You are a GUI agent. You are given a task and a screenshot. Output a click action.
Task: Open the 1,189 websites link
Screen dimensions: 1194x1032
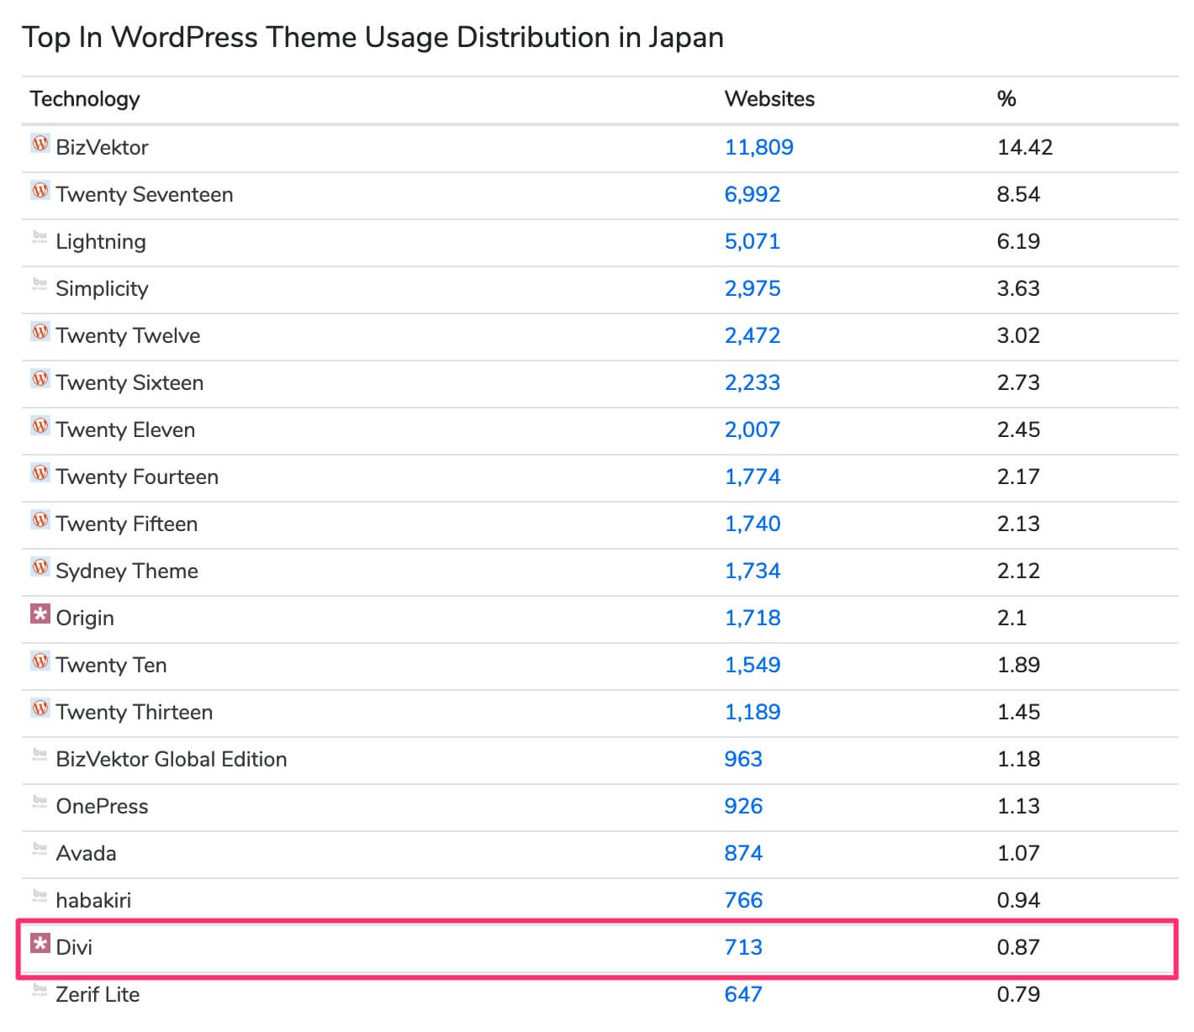click(752, 712)
